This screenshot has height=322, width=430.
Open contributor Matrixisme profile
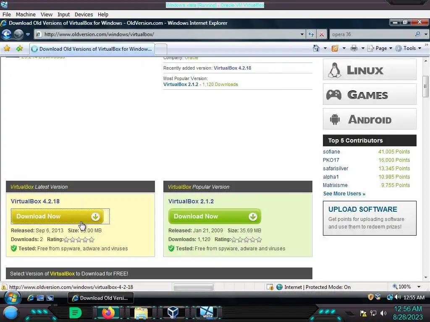(x=335, y=185)
